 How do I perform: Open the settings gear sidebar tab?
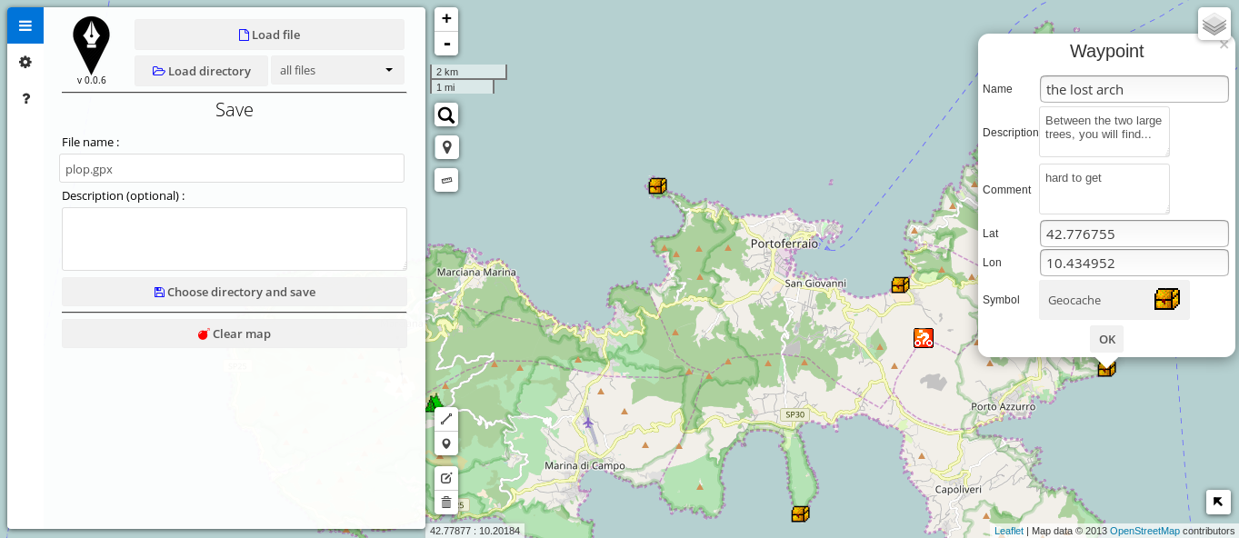(x=25, y=62)
